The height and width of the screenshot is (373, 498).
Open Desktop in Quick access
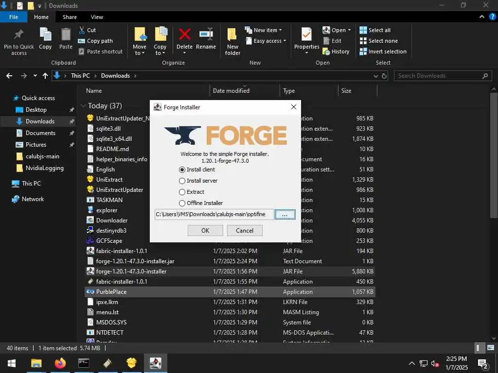coord(36,110)
